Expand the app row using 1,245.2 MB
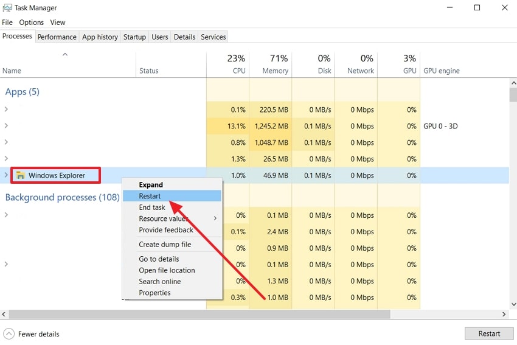Screen dimensions: 517x345 tap(6, 126)
